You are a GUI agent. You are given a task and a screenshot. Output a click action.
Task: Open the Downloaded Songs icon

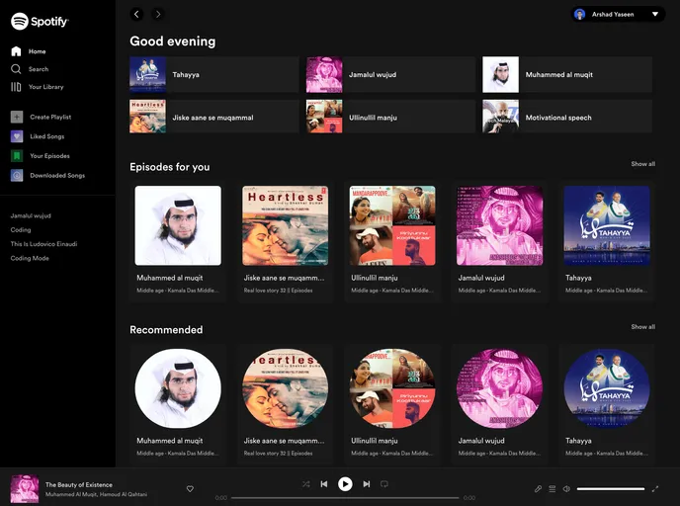17,175
